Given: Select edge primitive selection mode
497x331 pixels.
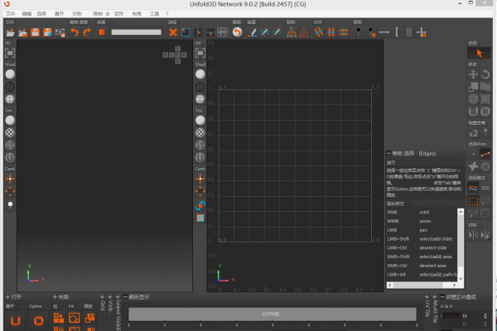Looking at the screenshot, I should pos(485,154).
